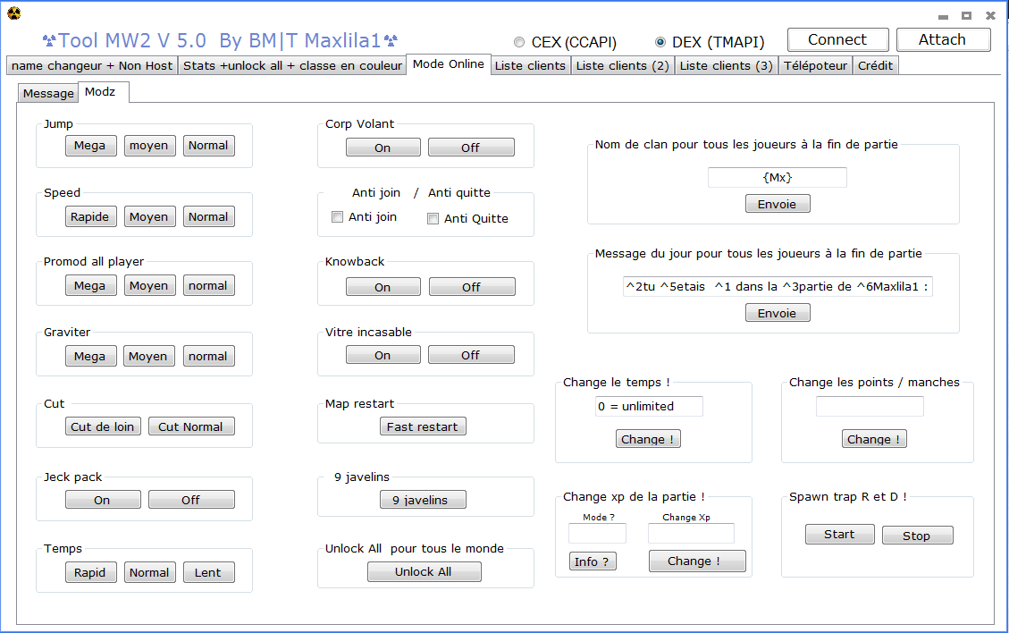Viewport: 1009px width, 633px height.
Task: Click the Cut de loin button
Action: pos(103,426)
